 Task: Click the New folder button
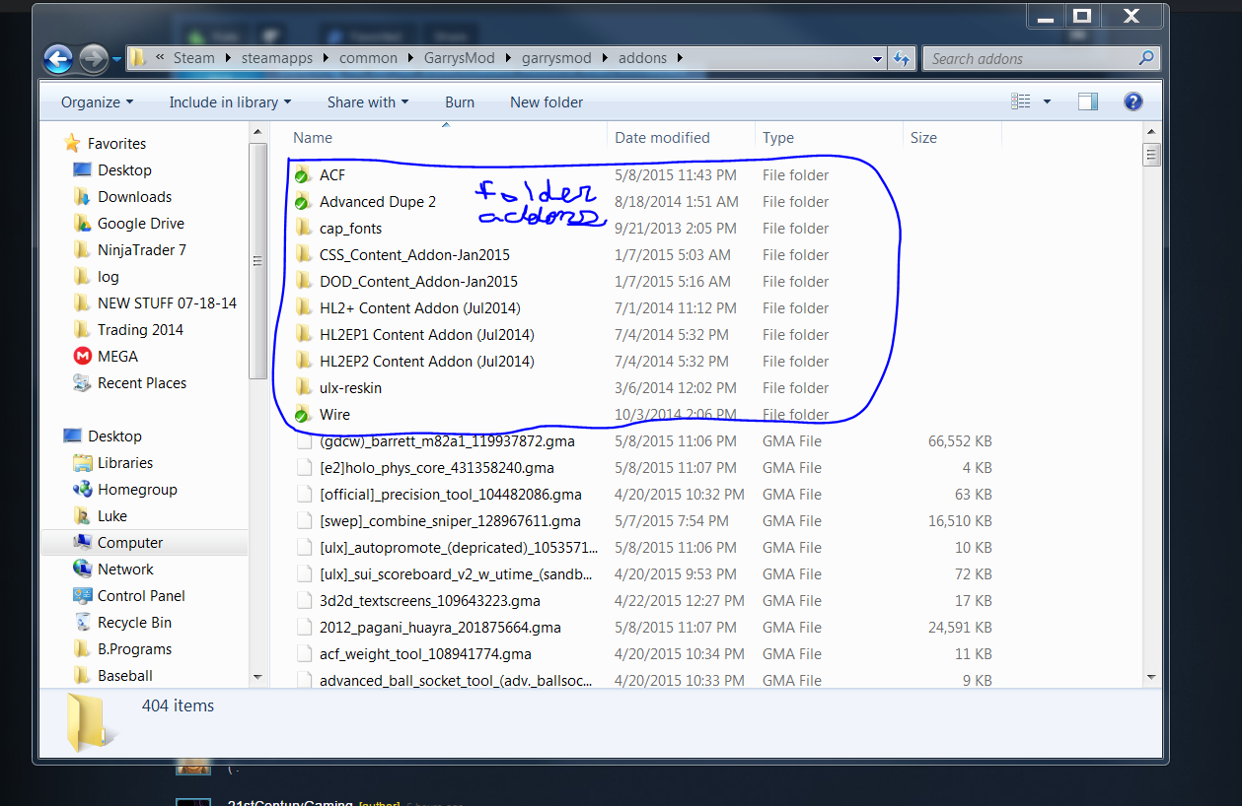[547, 102]
